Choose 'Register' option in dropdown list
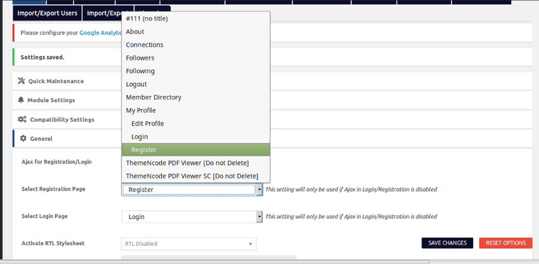This screenshot has height=264, width=539. point(144,150)
